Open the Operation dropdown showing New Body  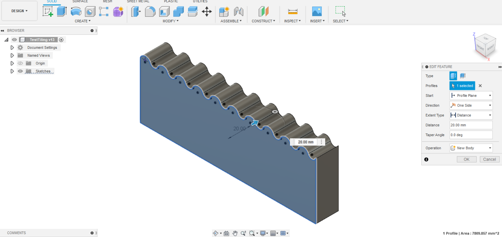(x=490, y=148)
